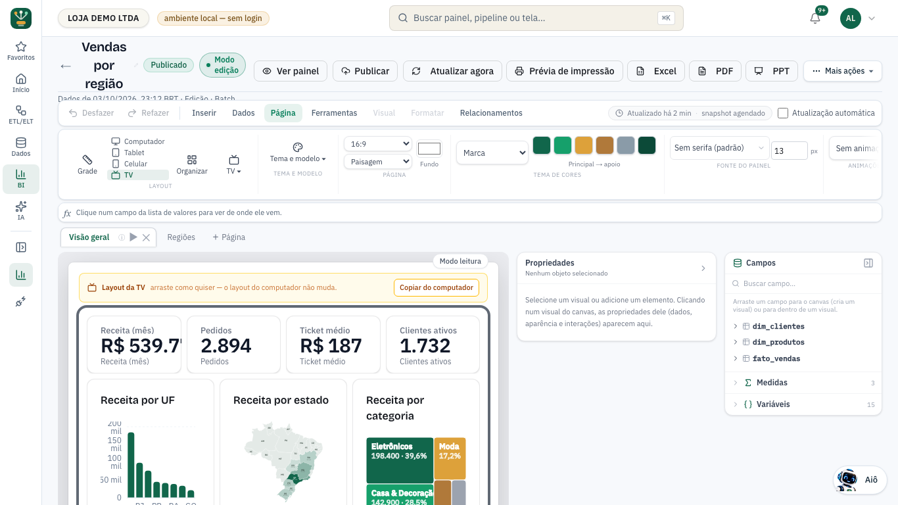Close the Visão geral page tab
The height and width of the screenshot is (505, 898).
pyautogui.click(x=147, y=237)
